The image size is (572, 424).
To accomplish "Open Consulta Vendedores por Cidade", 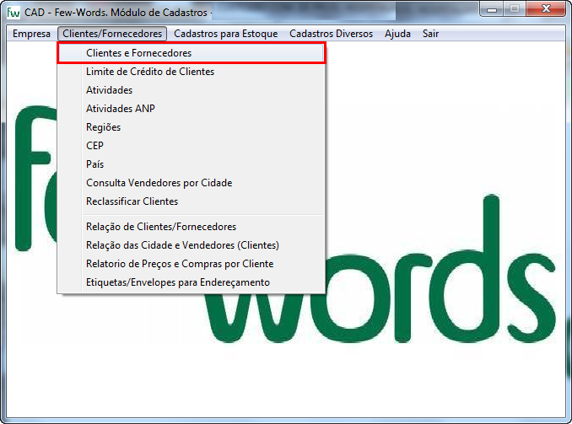I will (192, 183).
